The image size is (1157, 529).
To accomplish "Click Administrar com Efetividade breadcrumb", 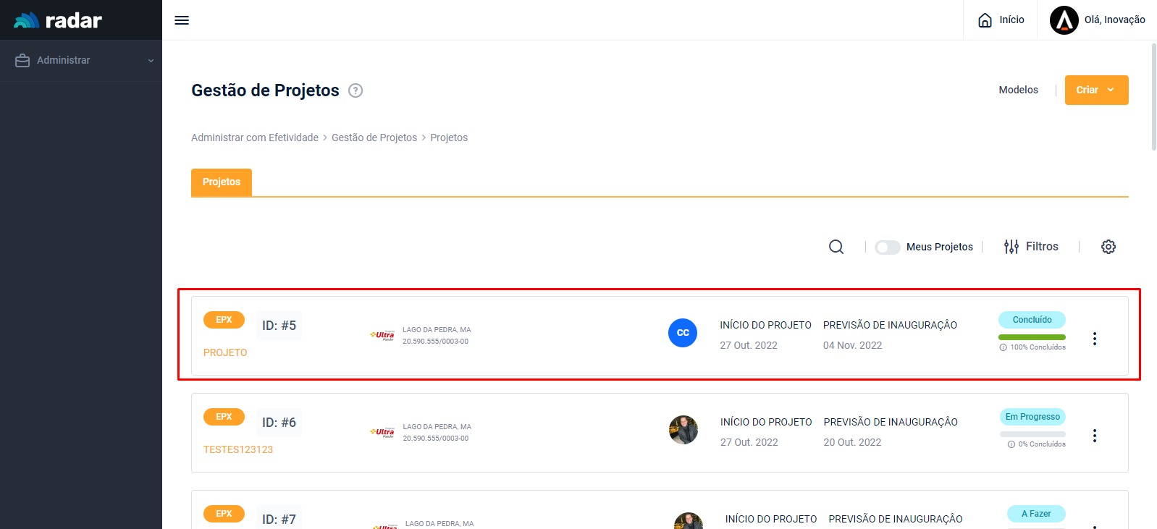I will 255,137.
